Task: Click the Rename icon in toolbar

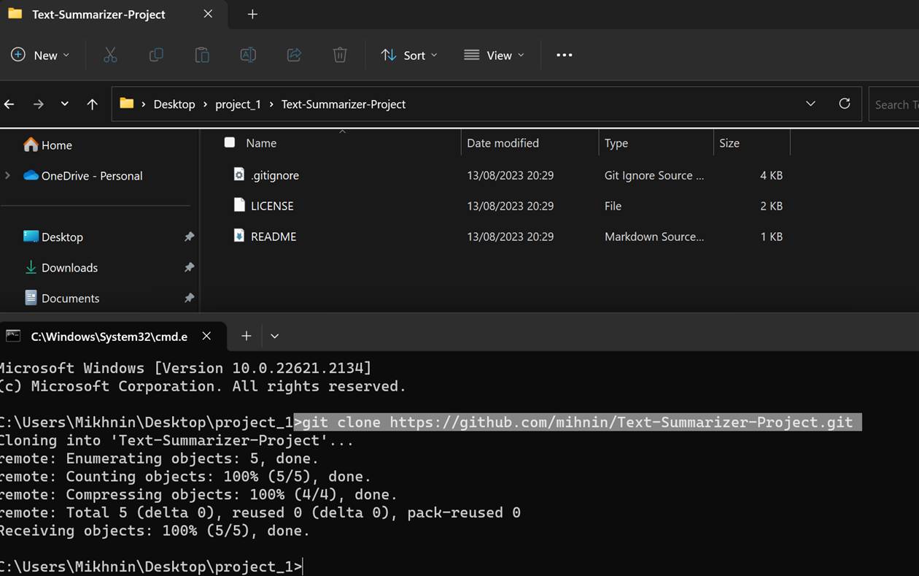Action: [248, 55]
